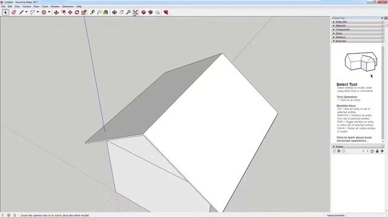
Task: Collapse the Instructor panel
Action: pyautogui.click(x=357, y=41)
